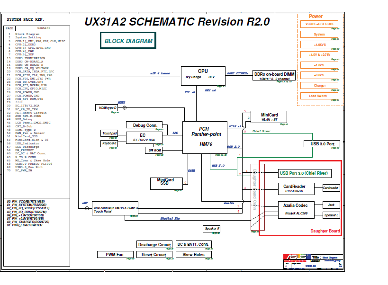Click the MiniCard WLAN + BT block
The height and width of the screenshot is (285, 388).
269,117
